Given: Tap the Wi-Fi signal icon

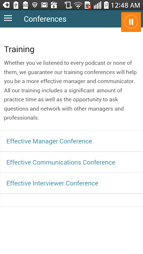Looking at the screenshot, I should pyautogui.click(x=78, y=5).
